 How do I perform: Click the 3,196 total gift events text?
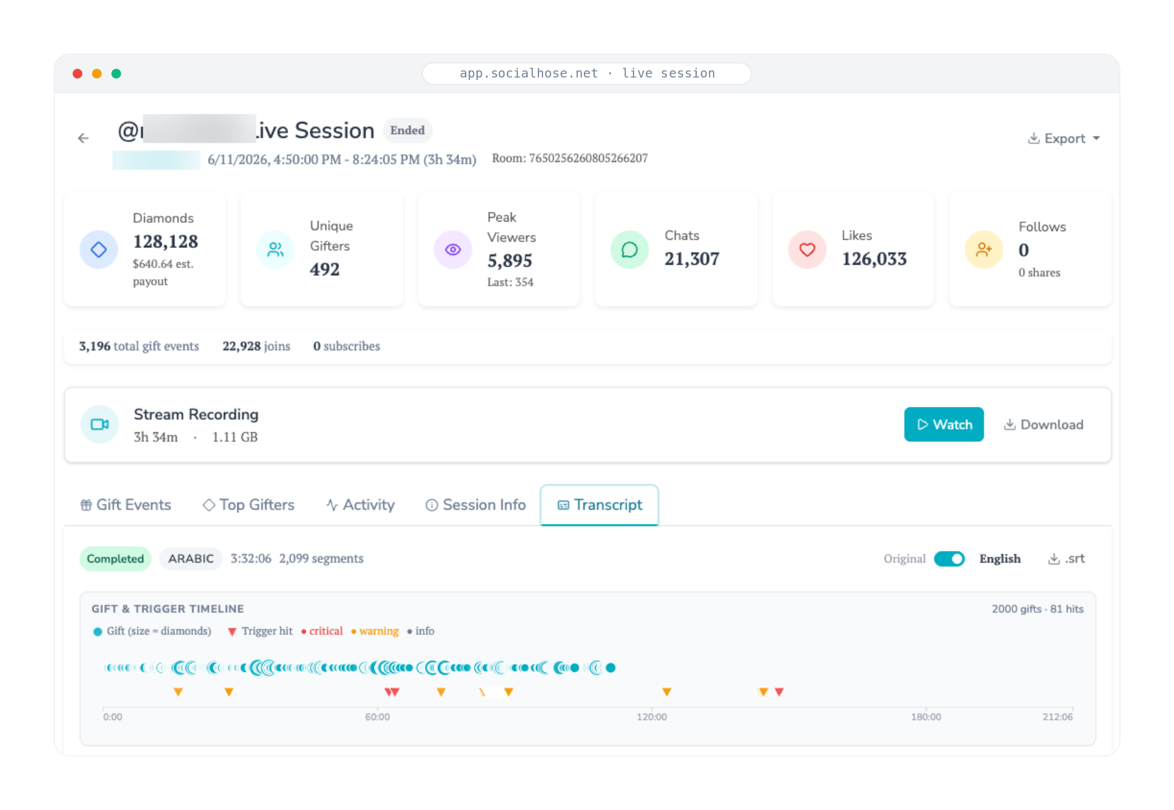tap(139, 346)
